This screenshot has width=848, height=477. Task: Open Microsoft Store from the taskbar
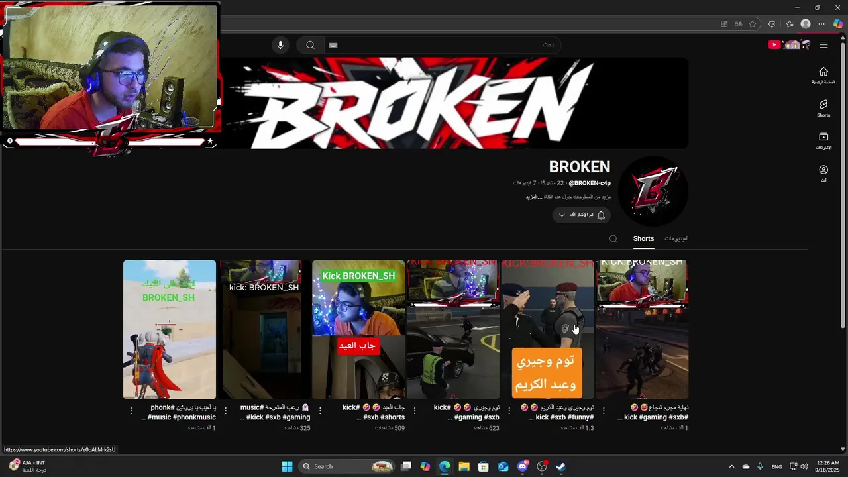[x=484, y=466]
